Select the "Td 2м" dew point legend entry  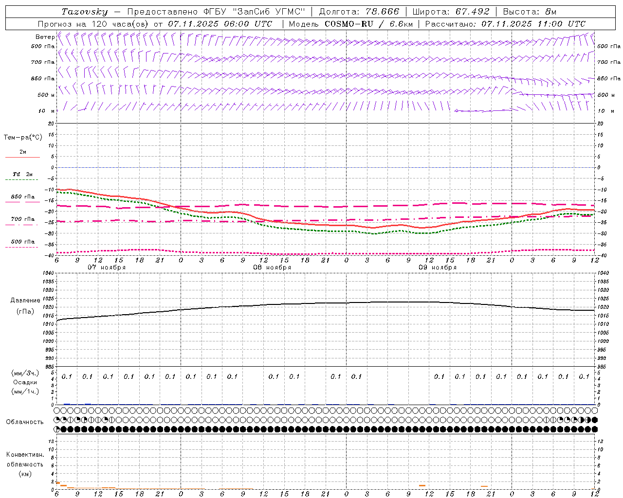[x=23, y=174]
